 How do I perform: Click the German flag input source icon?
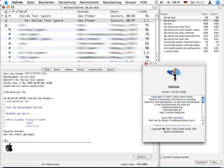[185, 2]
